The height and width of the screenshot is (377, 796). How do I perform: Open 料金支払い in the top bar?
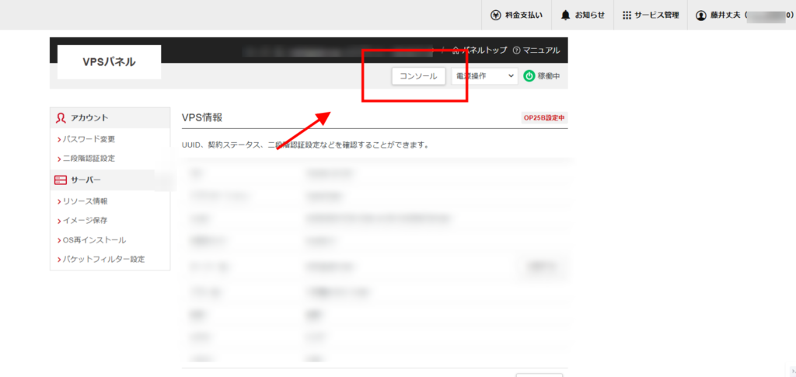pos(517,16)
